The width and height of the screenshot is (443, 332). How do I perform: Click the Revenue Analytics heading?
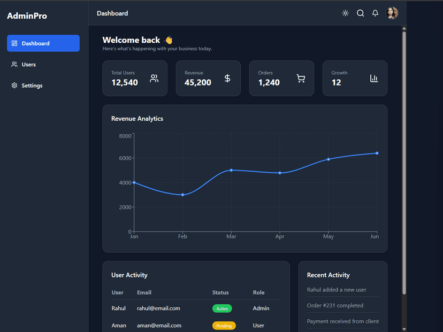(137, 119)
